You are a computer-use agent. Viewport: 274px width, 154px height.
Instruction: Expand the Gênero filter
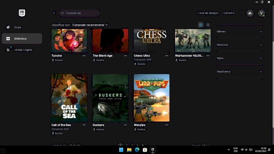point(239,31)
